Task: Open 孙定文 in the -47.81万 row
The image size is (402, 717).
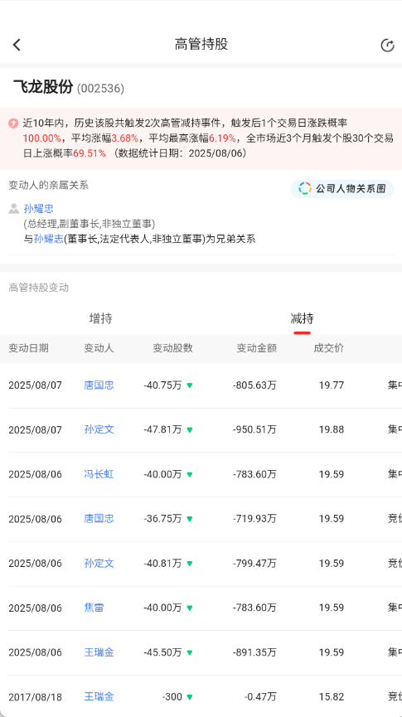Action: point(99,430)
